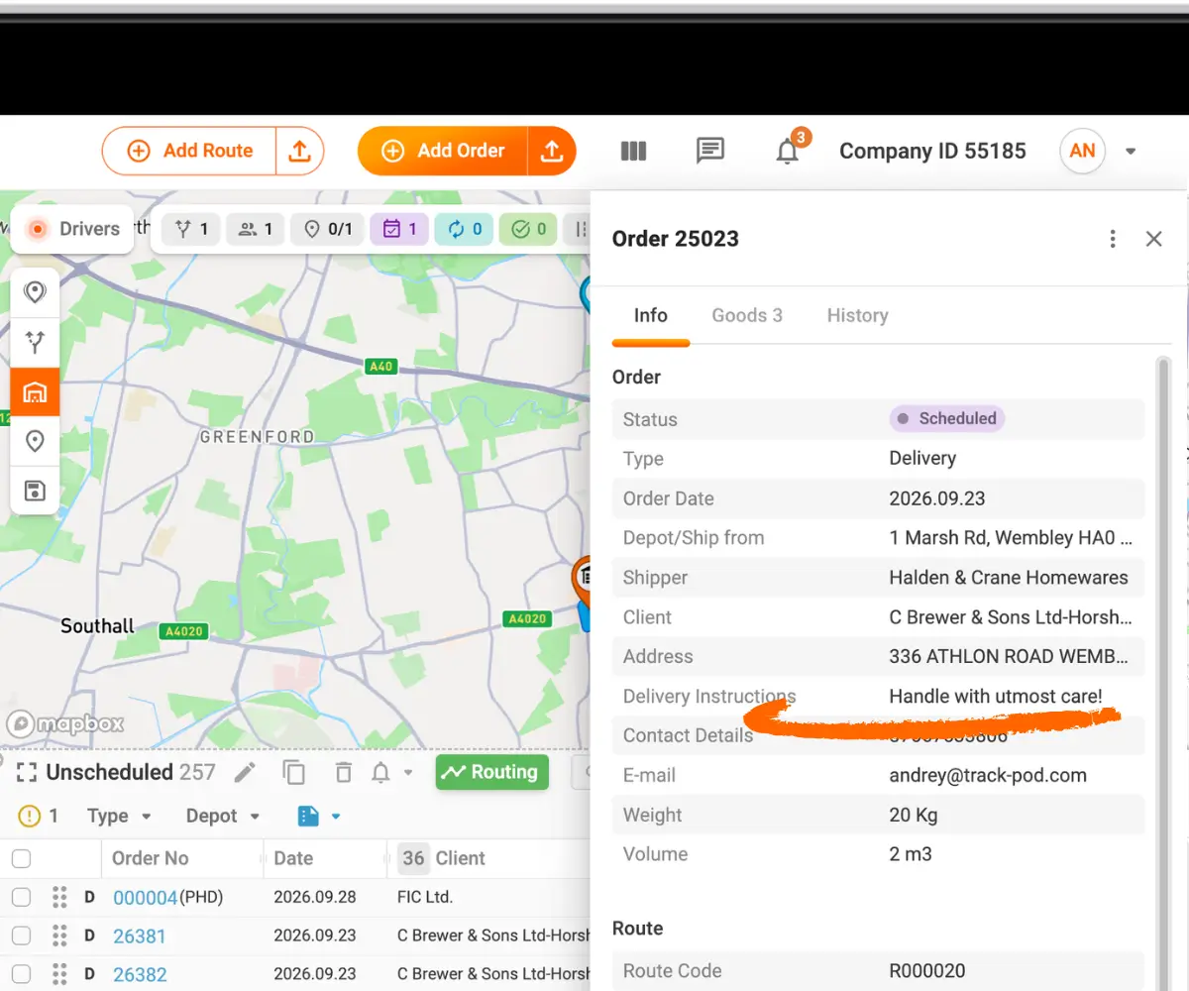Open the notifications bell icon

click(788, 152)
